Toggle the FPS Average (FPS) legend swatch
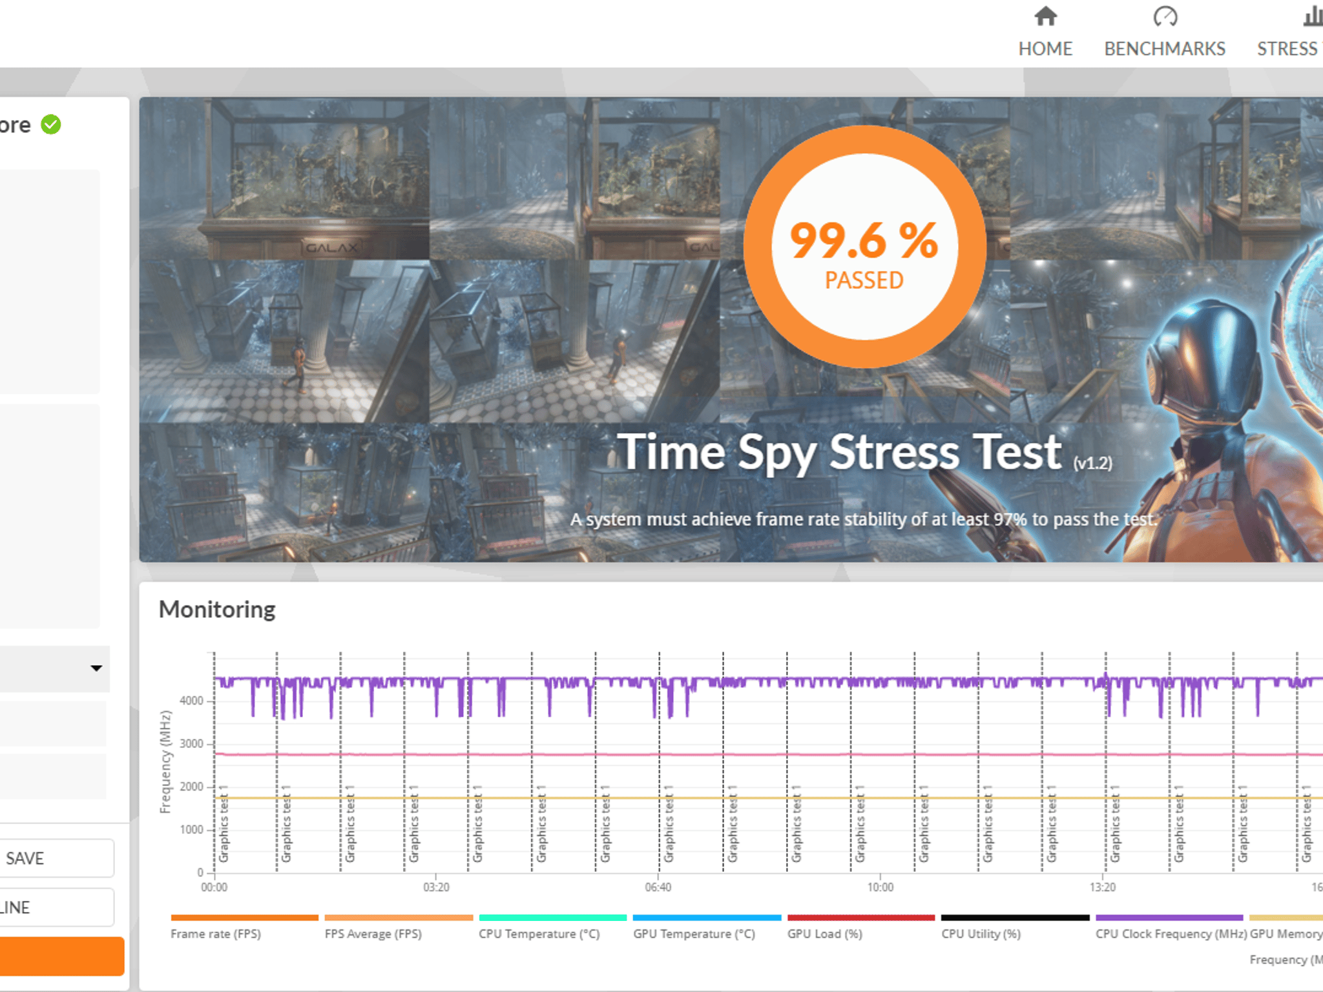 (x=399, y=918)
